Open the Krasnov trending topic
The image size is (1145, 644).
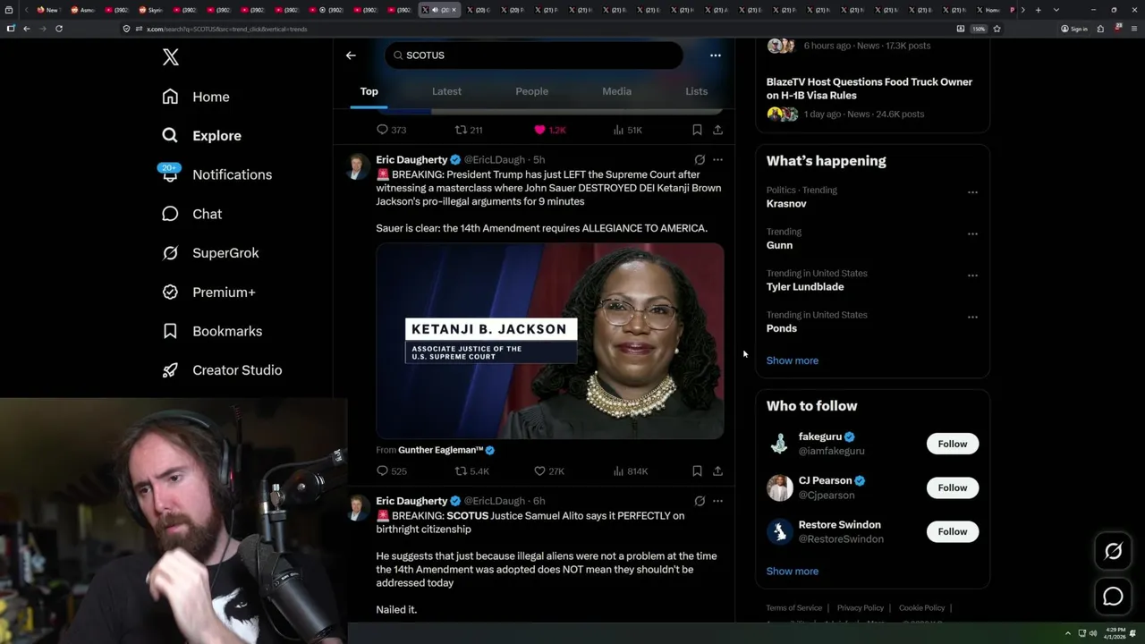(786, 204)
